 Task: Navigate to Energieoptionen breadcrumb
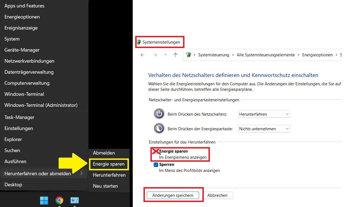tap(317, 55)
